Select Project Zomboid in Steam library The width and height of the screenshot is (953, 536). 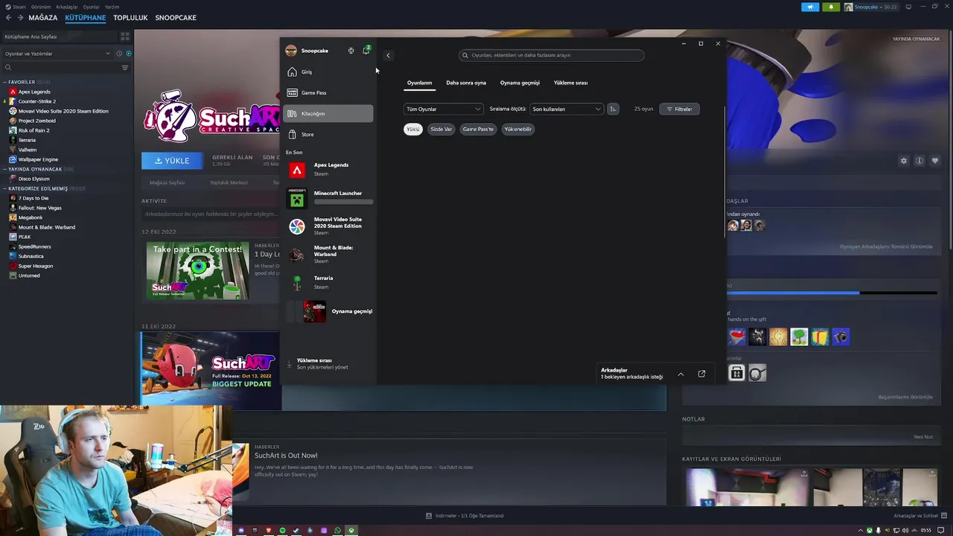(x=36, y=121)
